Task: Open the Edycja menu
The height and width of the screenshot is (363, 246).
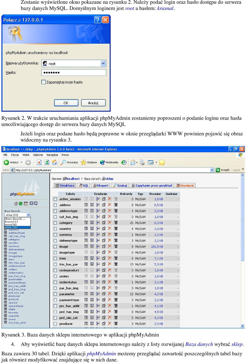Action: click(15, 155)
